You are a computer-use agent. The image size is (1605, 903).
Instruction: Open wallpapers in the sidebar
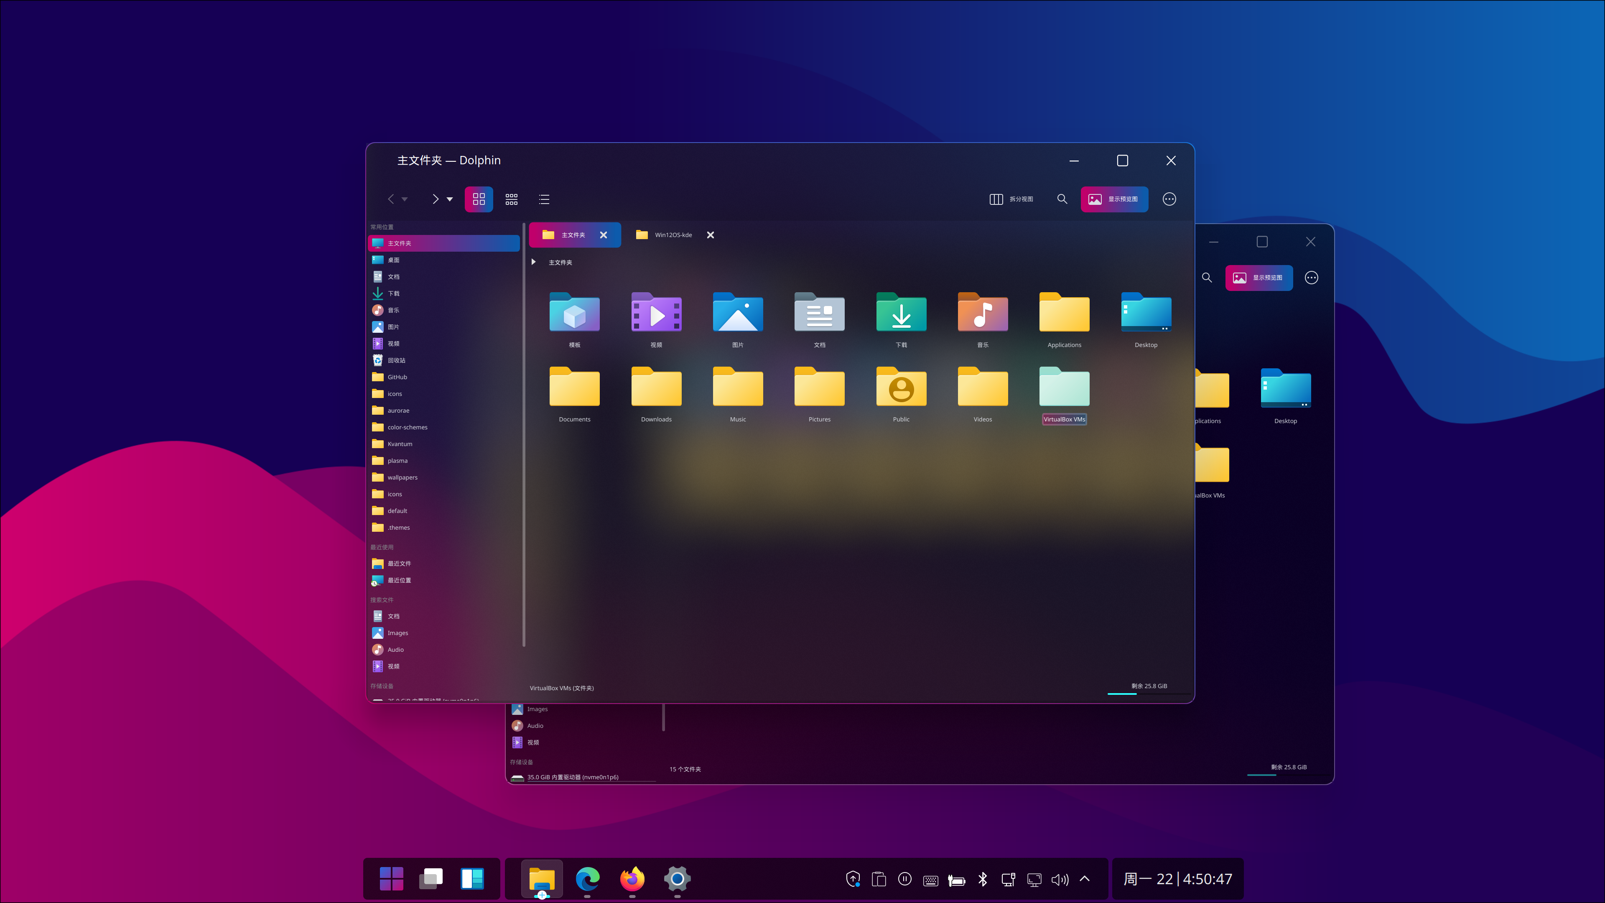pos(443,477)
